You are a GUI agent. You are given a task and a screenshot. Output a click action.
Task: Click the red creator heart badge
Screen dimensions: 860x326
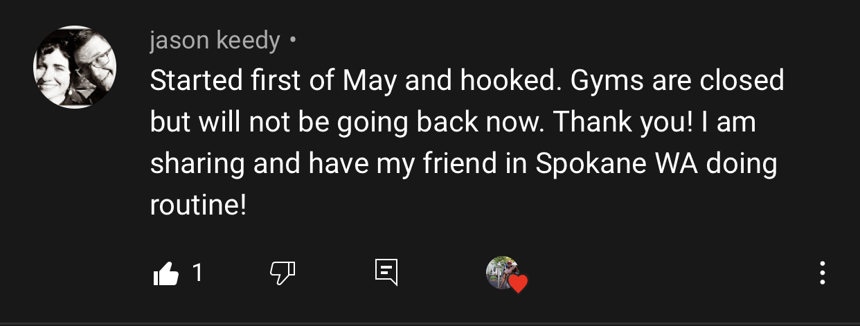(518, 283)
